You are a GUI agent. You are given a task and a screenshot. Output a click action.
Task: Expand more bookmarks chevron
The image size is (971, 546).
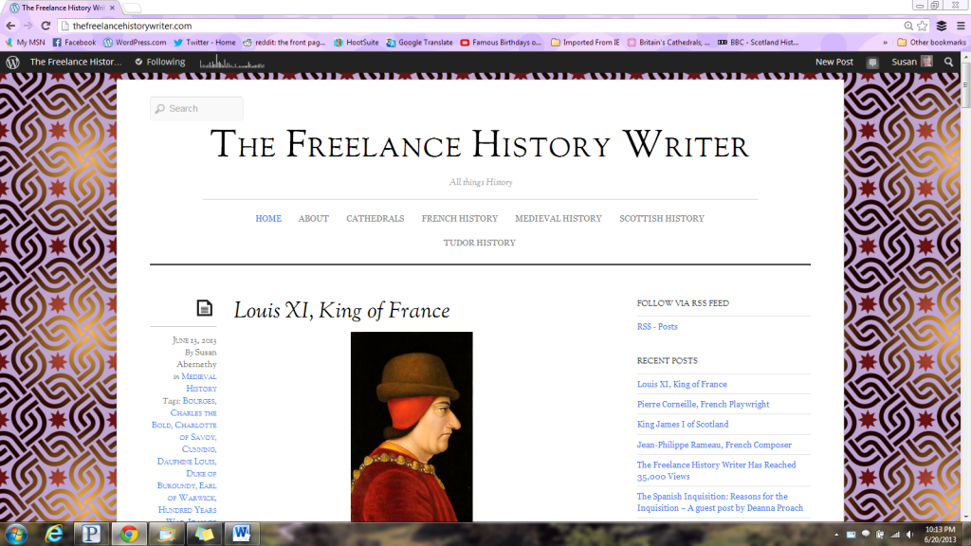885,42
